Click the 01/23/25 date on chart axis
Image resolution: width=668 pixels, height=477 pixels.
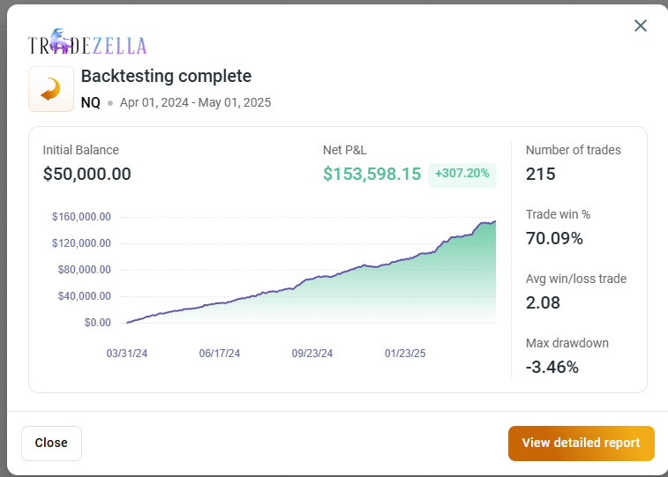click(405, 354)
